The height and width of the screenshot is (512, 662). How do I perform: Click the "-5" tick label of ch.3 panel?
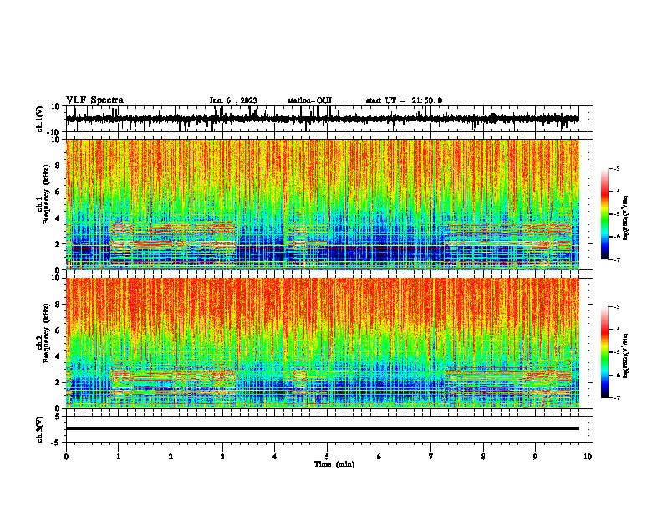[x=56, y=443]
